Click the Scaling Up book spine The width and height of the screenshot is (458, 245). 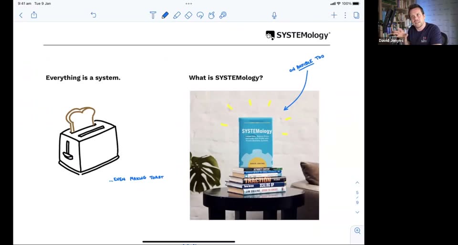pos(257,185)
